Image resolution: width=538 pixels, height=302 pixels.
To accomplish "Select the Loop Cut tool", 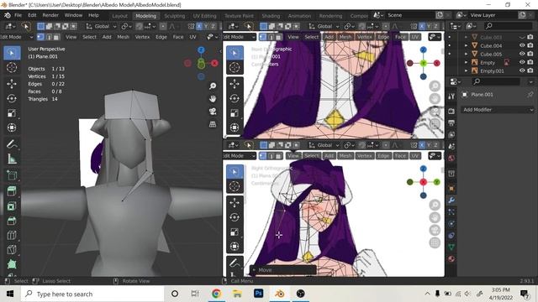I will (12, 235).
